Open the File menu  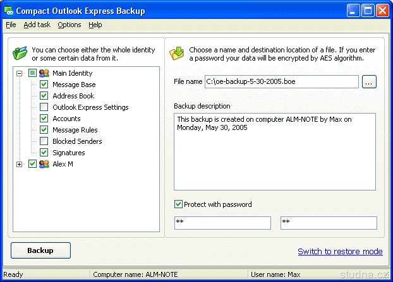click(x=11, y=25)
